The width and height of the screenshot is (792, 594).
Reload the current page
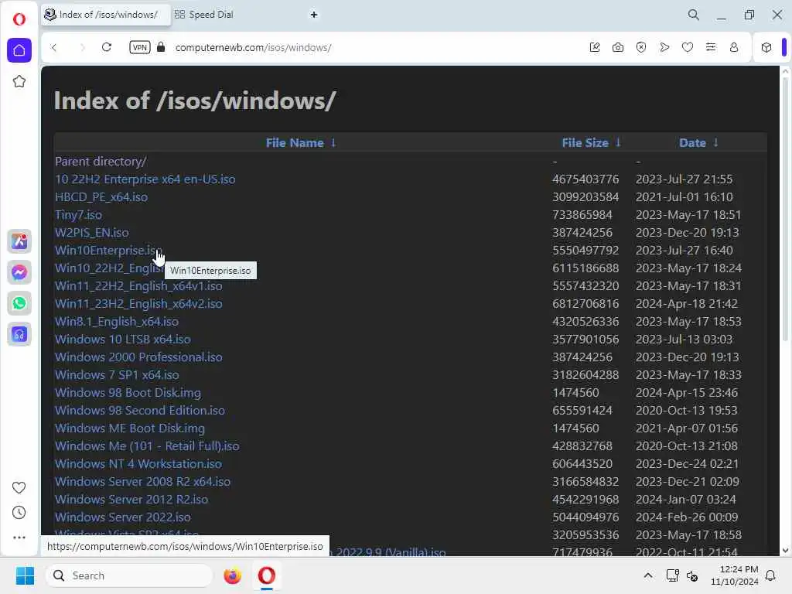[x=107, y=47]
